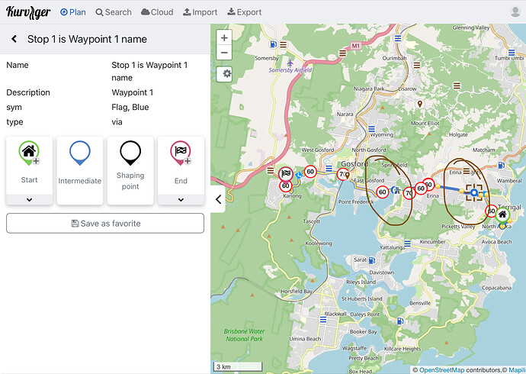Open the Search tab

(x=114, y=12)
